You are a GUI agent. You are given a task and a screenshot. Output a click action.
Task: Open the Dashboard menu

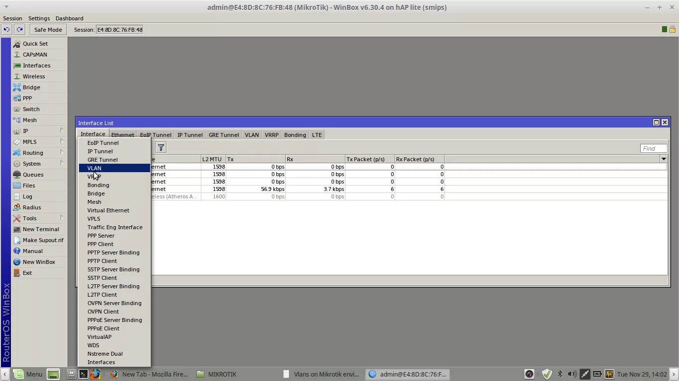(69, 18)
